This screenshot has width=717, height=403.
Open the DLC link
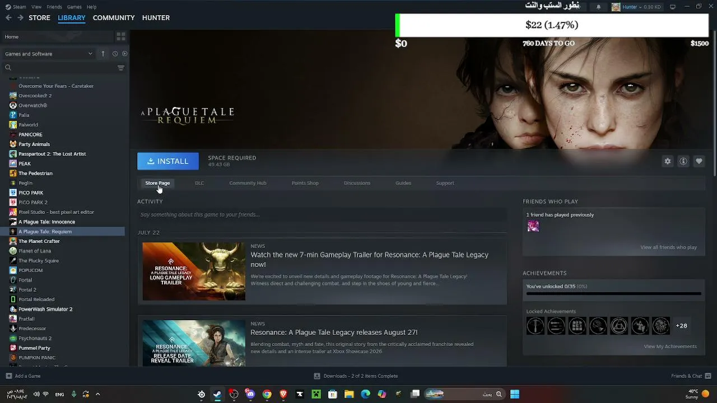click(x=199, y=183)
